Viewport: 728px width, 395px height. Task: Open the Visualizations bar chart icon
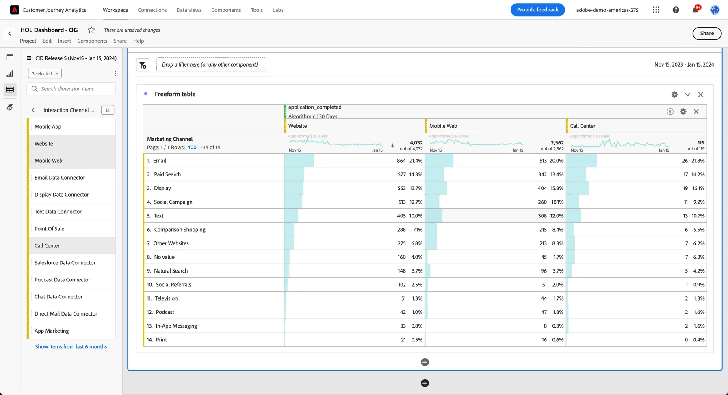[10, 73]
